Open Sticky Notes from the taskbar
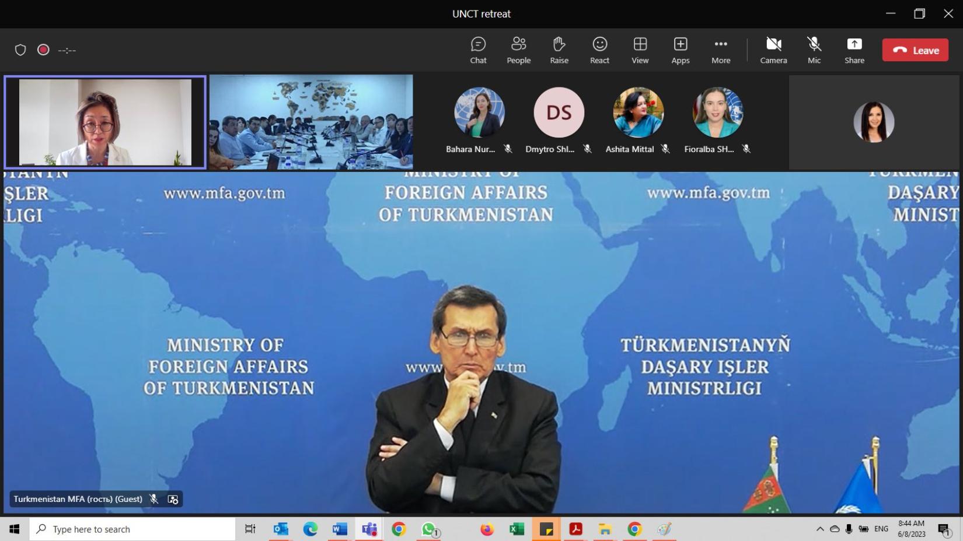The image size is (963, 541). tap(546, 529)
